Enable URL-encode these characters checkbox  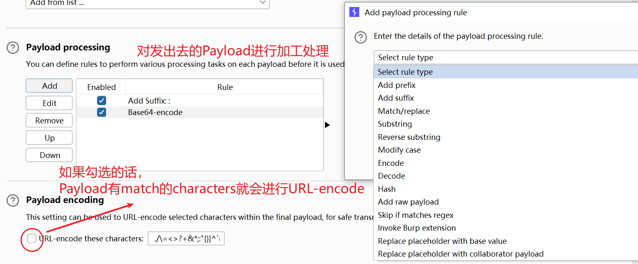(32, 238)
